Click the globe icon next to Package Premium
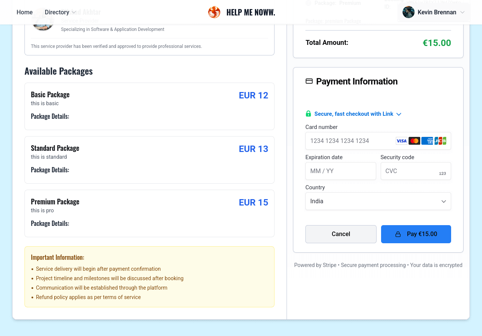The width and height of the screenshot is (482, 336). click(x=309, y=3)
